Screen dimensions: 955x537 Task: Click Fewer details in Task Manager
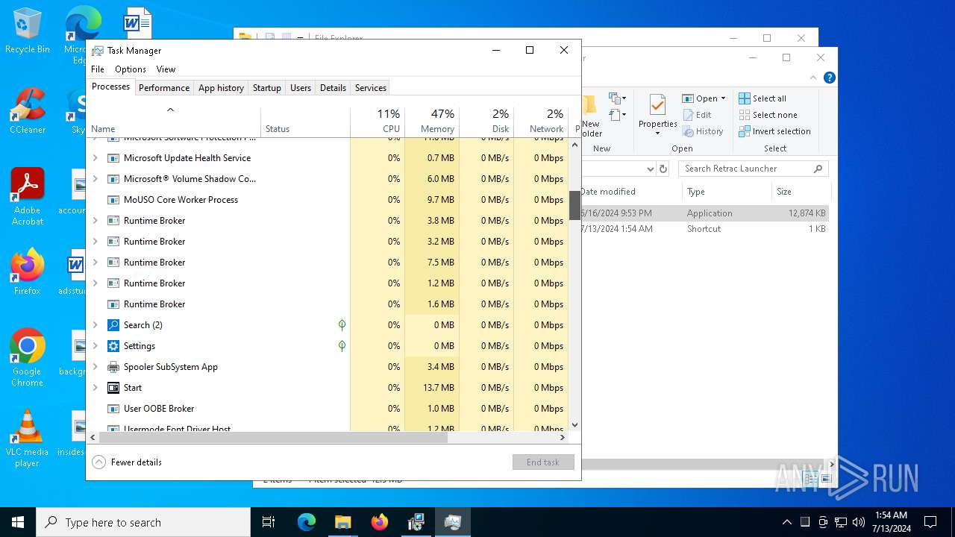127,462
